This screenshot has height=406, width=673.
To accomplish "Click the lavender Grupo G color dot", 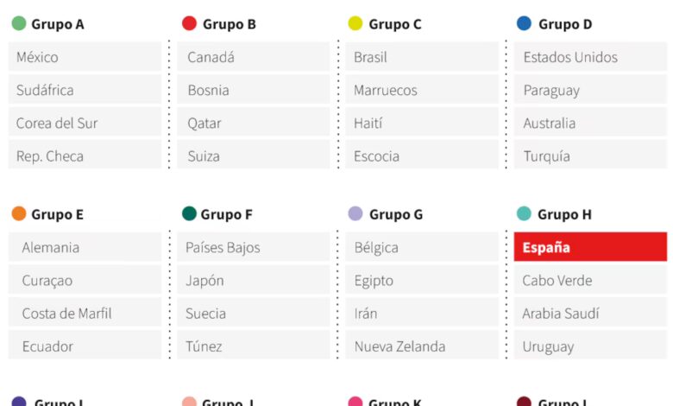I will pos(355,213).
